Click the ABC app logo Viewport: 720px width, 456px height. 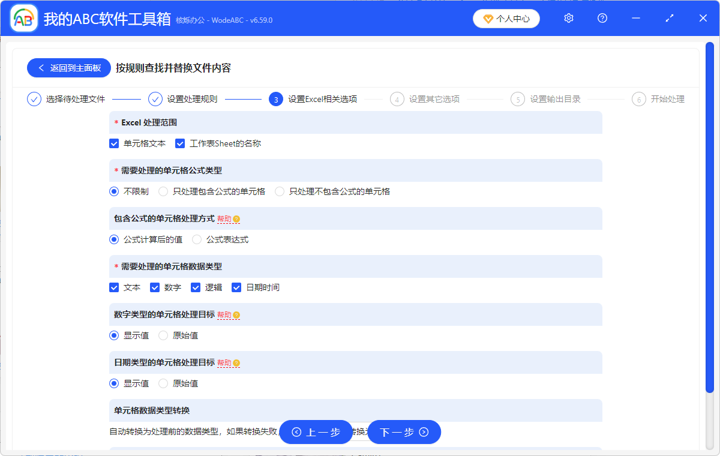[23, 18]
